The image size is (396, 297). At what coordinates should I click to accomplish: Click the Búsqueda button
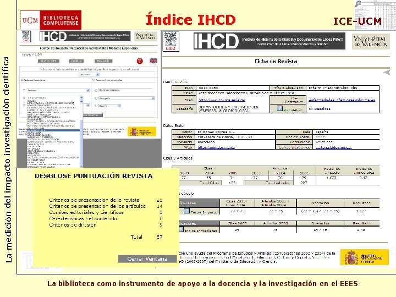(103, 61)
